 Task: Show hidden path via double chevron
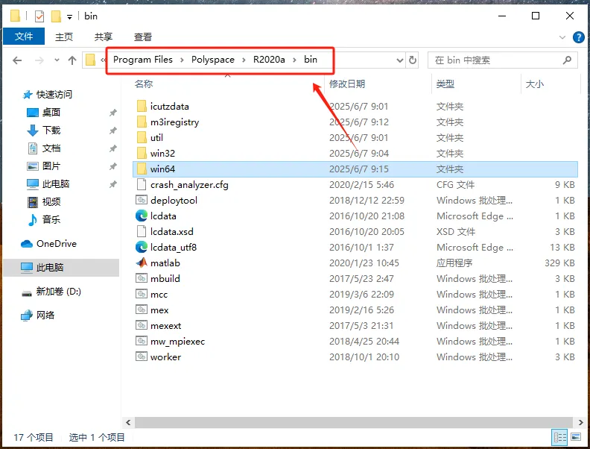point(103,60)
